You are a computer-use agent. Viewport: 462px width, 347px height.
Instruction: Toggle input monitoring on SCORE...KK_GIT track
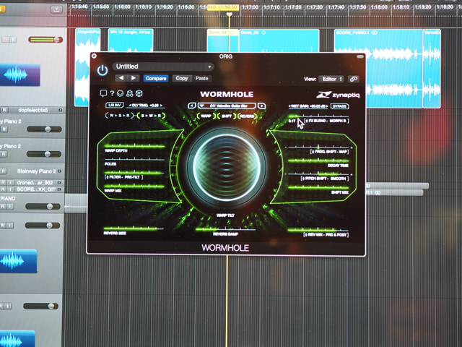click(x=10, y=189)
